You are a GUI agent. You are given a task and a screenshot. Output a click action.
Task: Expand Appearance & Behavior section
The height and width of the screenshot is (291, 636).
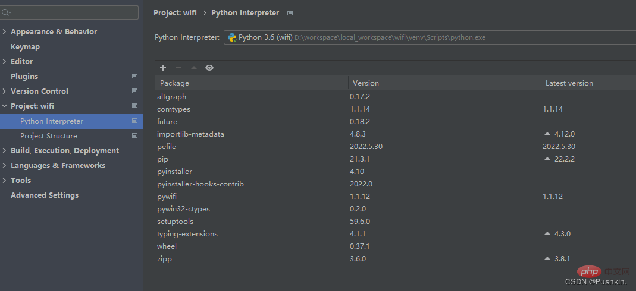[4, 32]
